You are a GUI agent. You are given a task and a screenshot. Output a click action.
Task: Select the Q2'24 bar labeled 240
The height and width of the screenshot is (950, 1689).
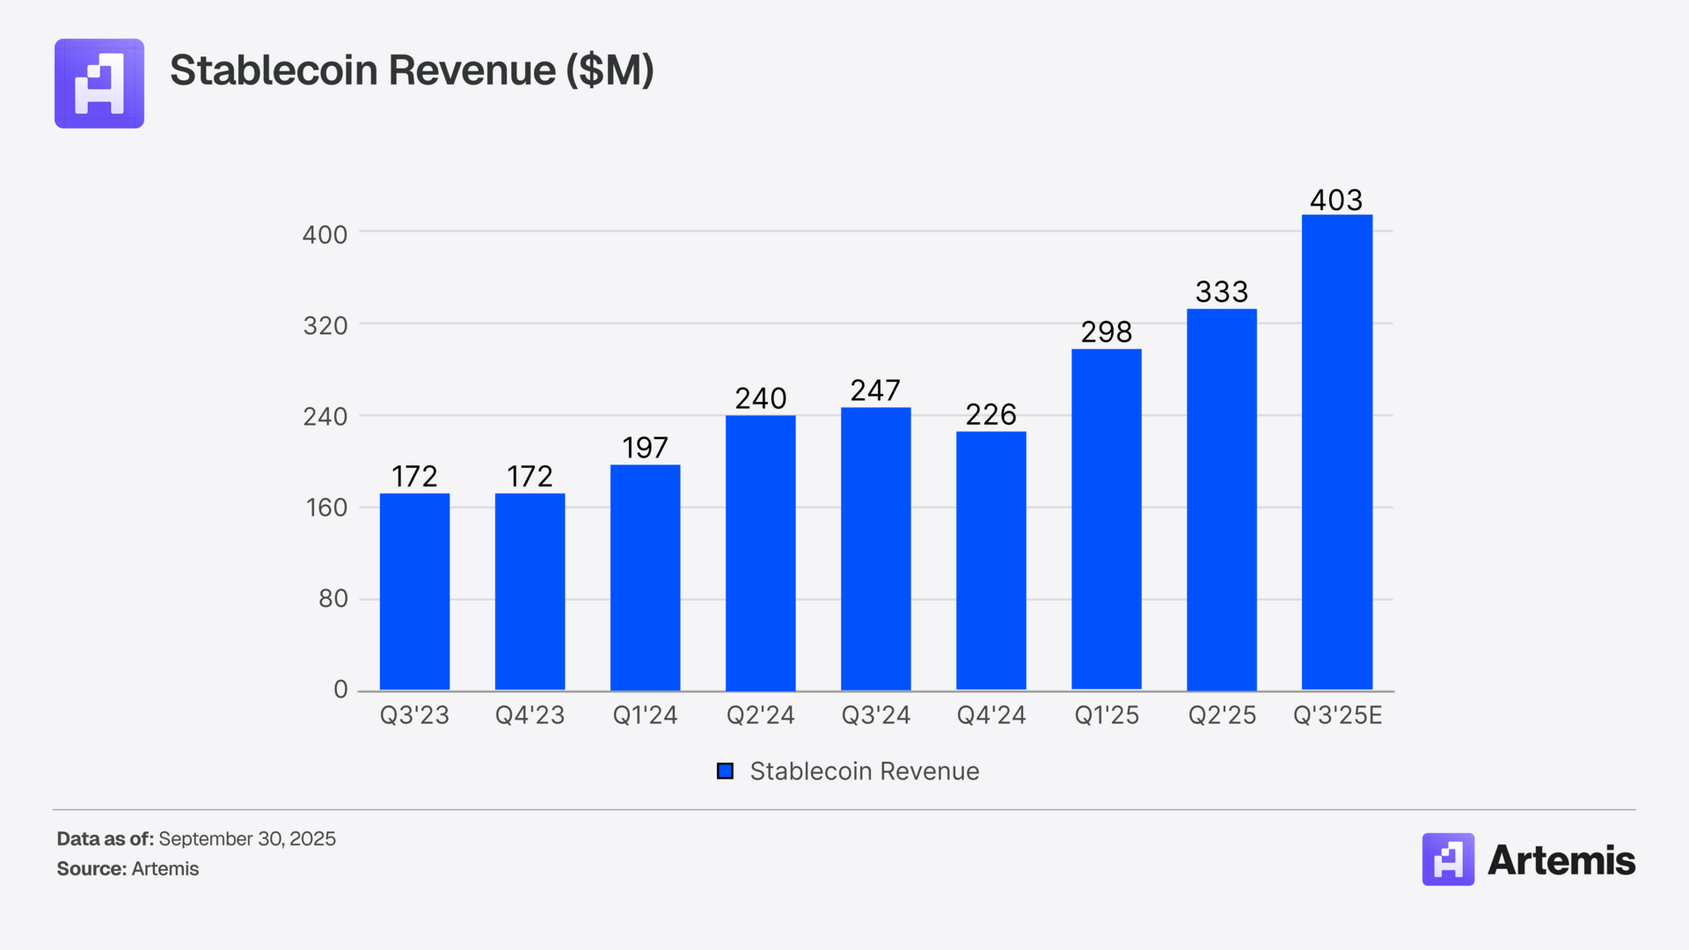(760, 552)
